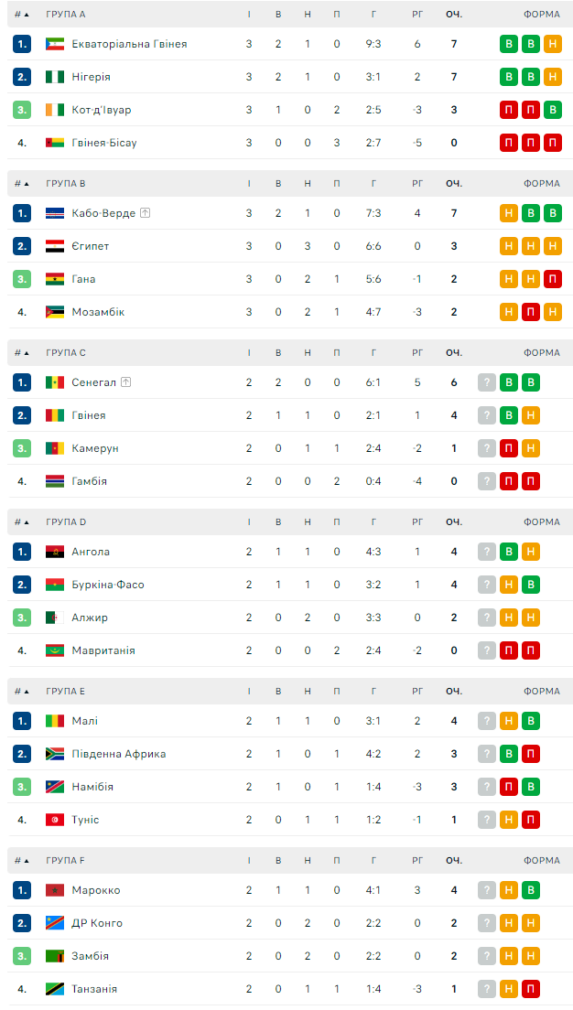Toggle rank sort arrow in Група F header
This screenshot has height=1010, width=573.
pos(26,861)
